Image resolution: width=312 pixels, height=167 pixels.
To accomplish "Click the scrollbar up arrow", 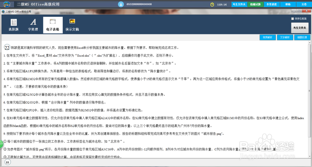I will pyautogui.click(x=310, y=43).
